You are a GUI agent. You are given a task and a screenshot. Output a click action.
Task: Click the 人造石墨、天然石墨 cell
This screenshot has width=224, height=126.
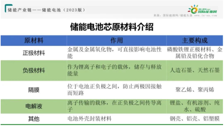coord(195,70)
